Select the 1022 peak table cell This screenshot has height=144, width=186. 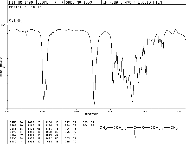pyautogui.click(x=49, y=139)
